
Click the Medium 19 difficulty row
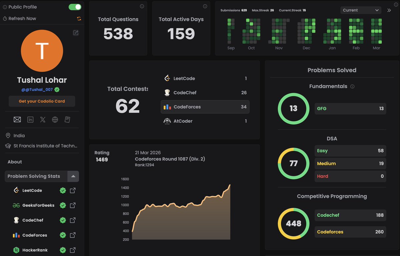350,163
